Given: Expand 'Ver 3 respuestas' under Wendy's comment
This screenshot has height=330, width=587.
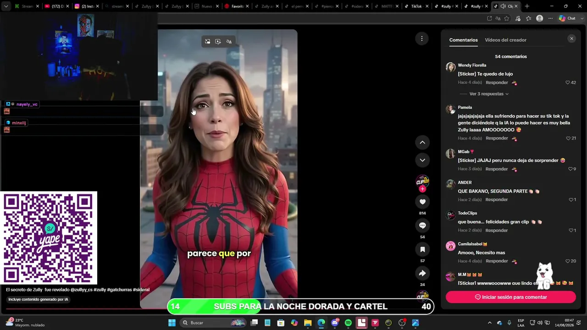Looking at the screenshot, I should click(x=489, y=94).
